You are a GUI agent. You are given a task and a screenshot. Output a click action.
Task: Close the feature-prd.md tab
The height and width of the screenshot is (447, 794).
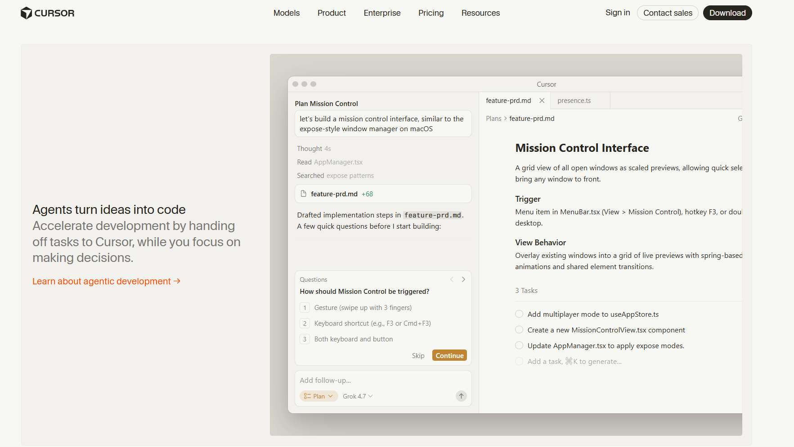[542, 101]
